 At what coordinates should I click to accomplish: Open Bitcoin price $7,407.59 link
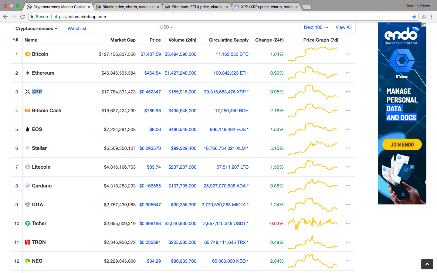click(151, 54)
